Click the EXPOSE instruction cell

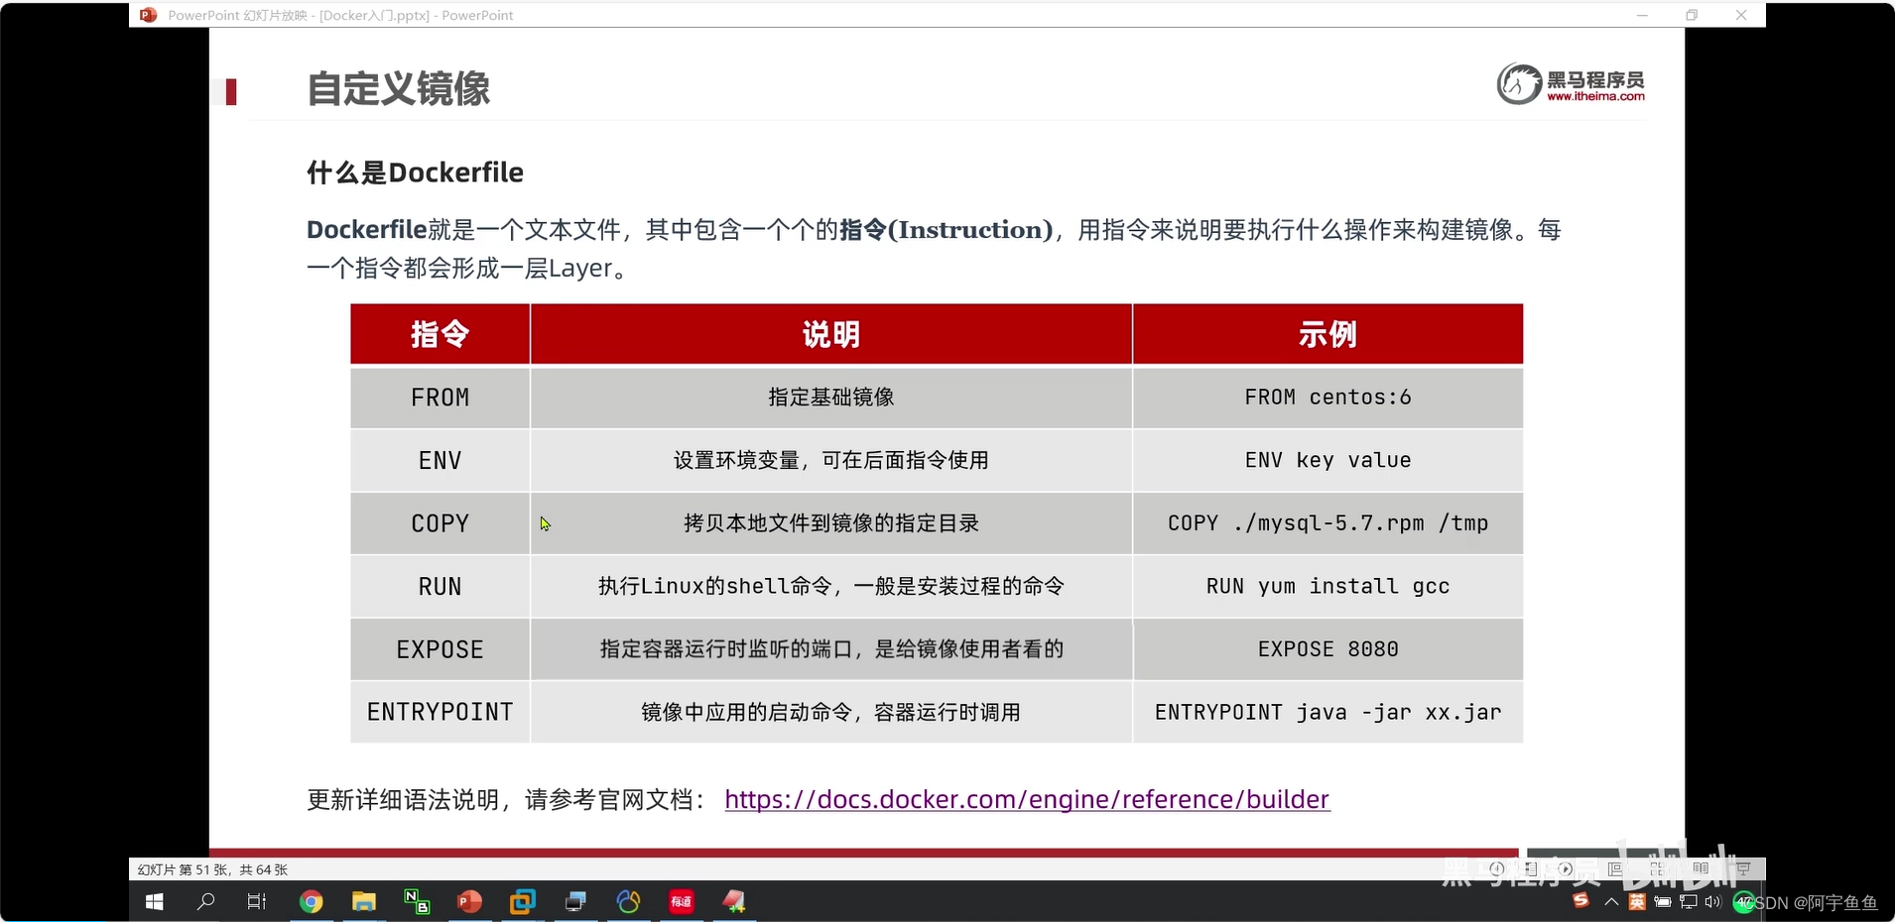tap(440, 649)
